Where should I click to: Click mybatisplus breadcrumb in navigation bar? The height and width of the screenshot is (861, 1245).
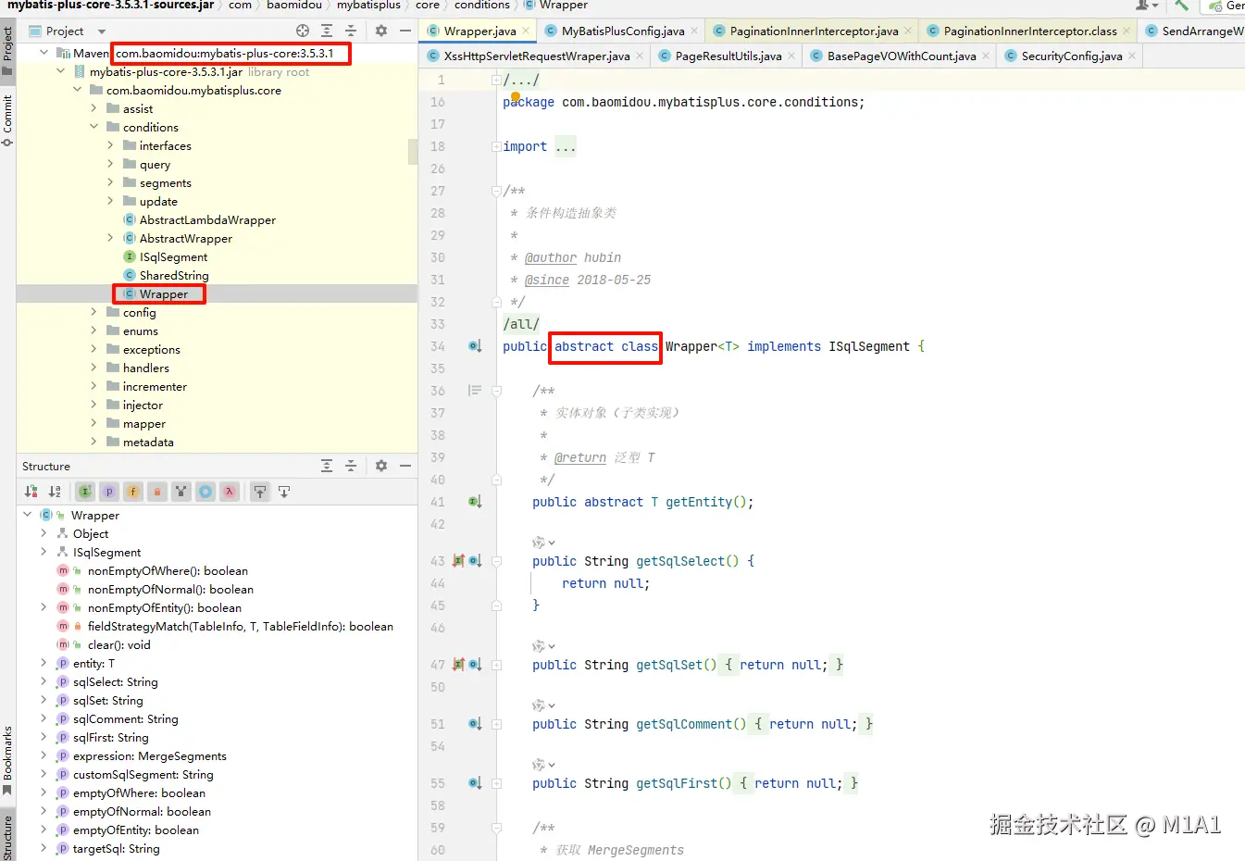pos(368,6)
